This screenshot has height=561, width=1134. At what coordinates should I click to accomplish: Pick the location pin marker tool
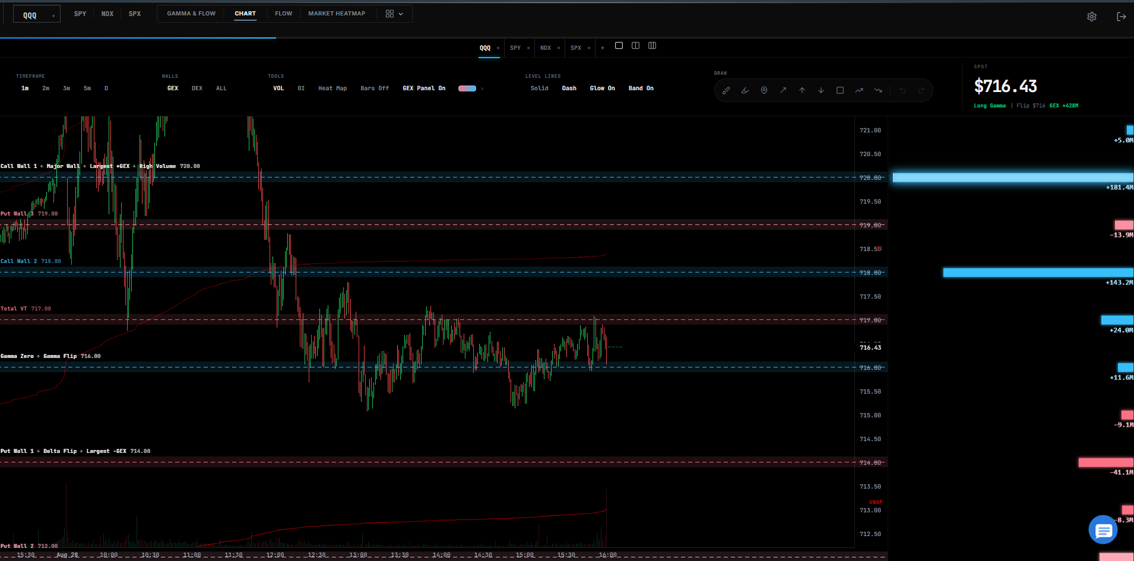(x=764, y=90)
